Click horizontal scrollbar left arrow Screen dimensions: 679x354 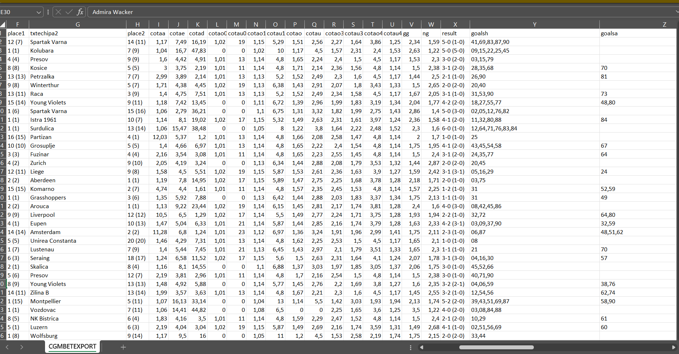tap(421, 348)
